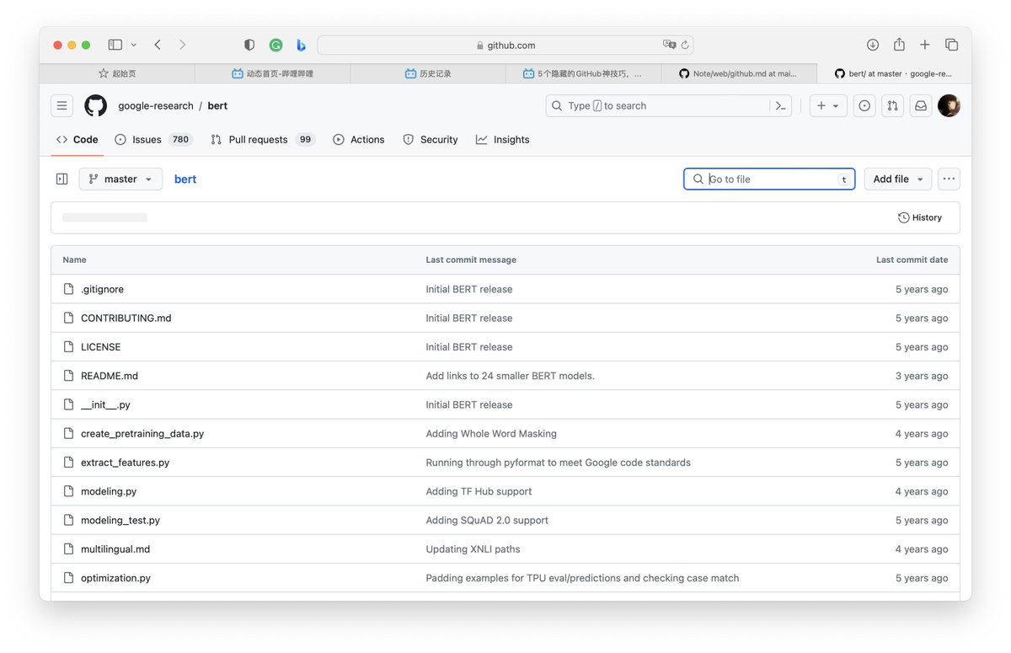Click the file icon beside modeling.py
Viewport: 1011px width, 653px height.
[x=69, y=491]
